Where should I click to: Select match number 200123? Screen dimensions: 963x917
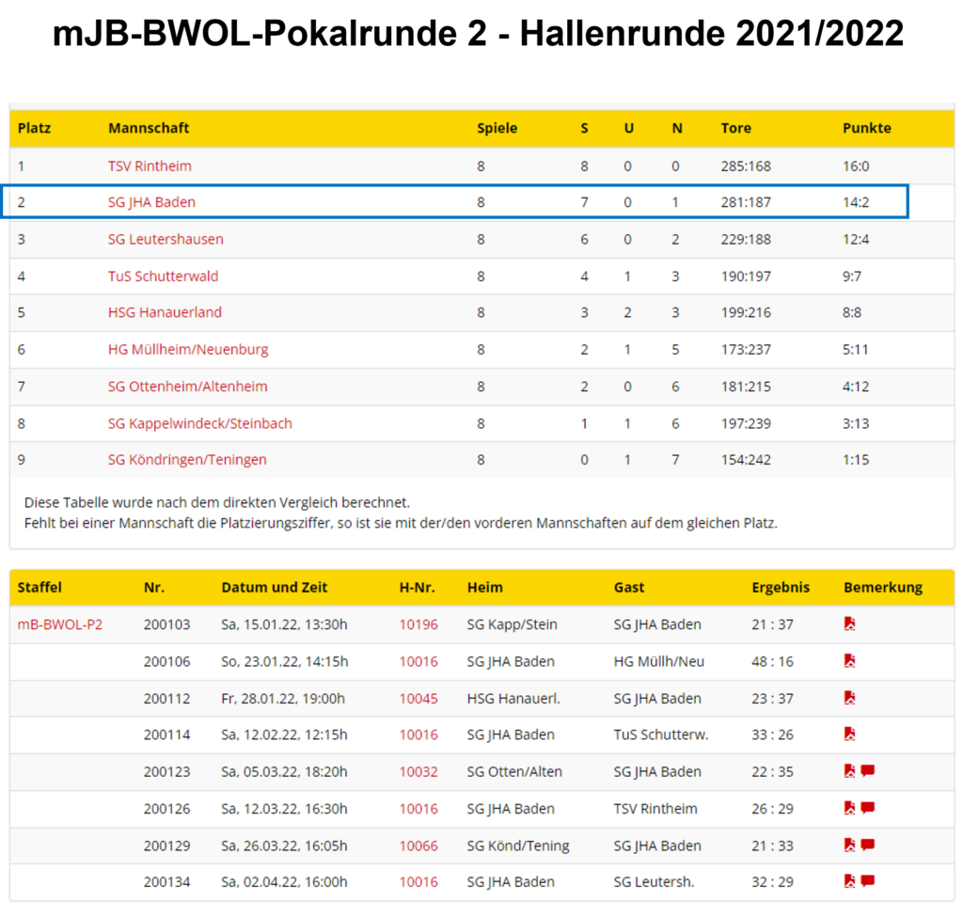pyautogui.click(x=167, y=771)
